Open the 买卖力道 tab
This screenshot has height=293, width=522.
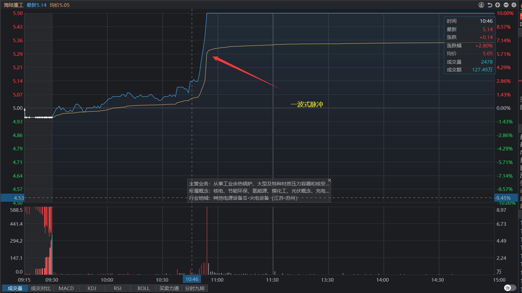[x=169, y=288]
